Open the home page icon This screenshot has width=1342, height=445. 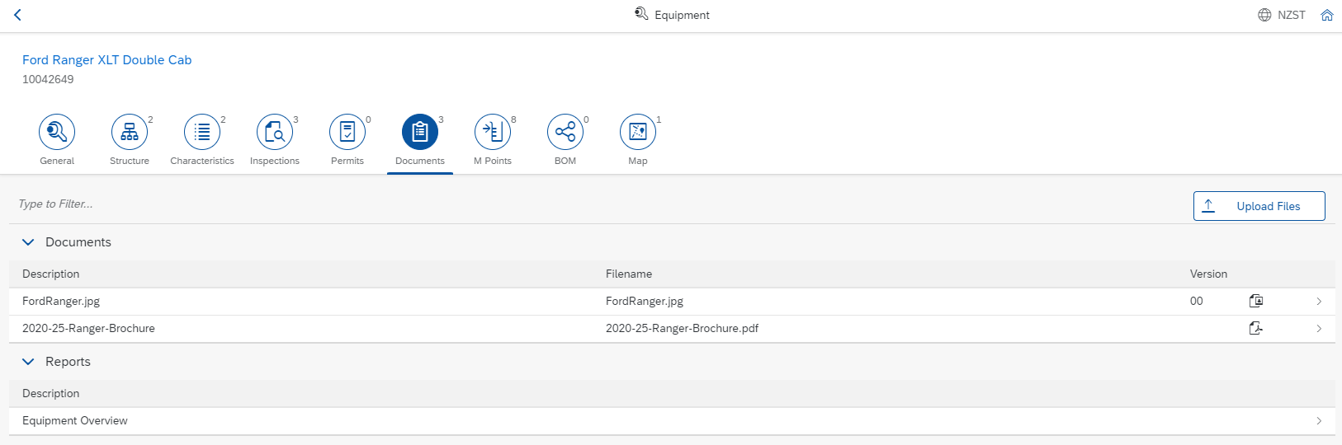pos(1327,15)
